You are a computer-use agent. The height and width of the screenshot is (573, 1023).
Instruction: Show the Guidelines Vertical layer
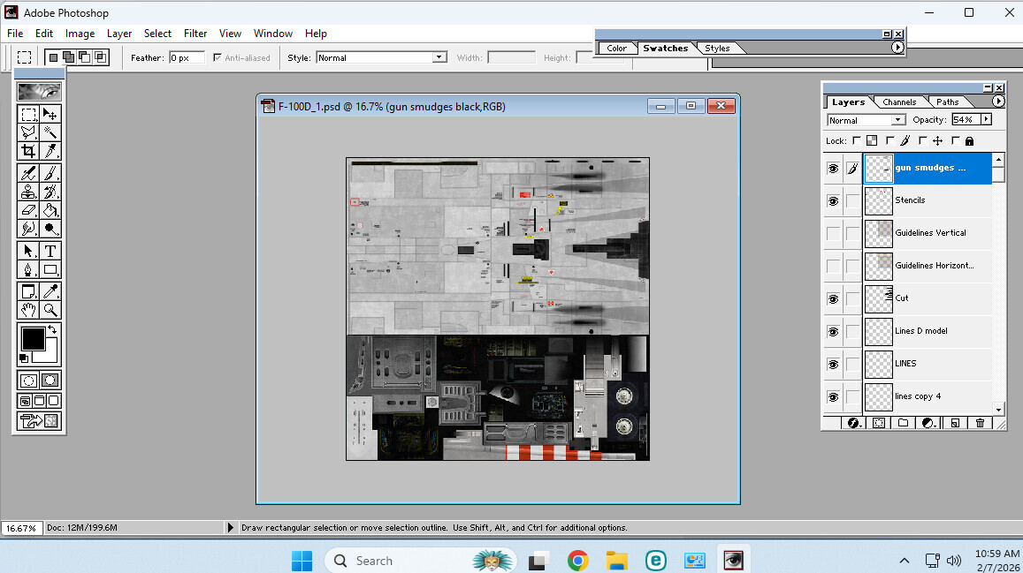(x=832, y=233)
